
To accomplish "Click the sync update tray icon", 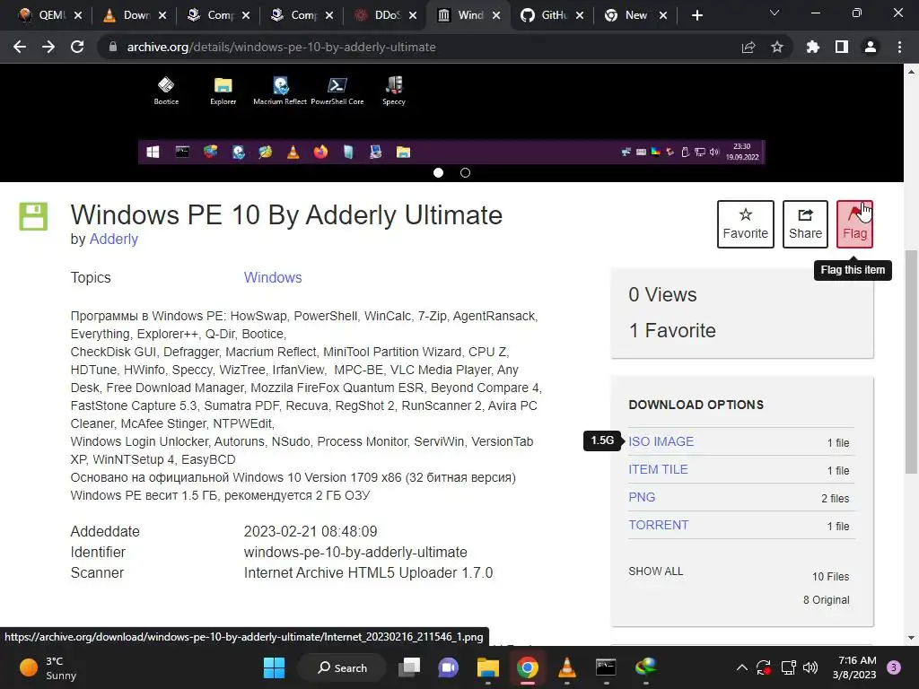I will point(764,667).
